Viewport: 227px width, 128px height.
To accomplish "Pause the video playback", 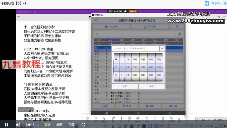I will click(6, 124).
